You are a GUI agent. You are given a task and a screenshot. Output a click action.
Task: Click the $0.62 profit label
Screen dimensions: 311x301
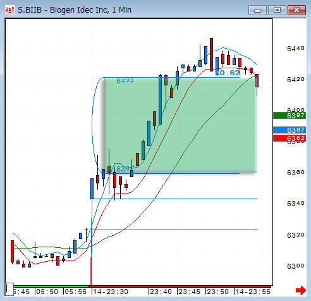click(227, 73)
